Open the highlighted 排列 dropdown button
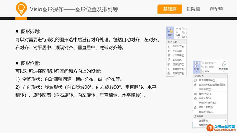The width and height of the screenshot is (237, 133). [170, 33]
